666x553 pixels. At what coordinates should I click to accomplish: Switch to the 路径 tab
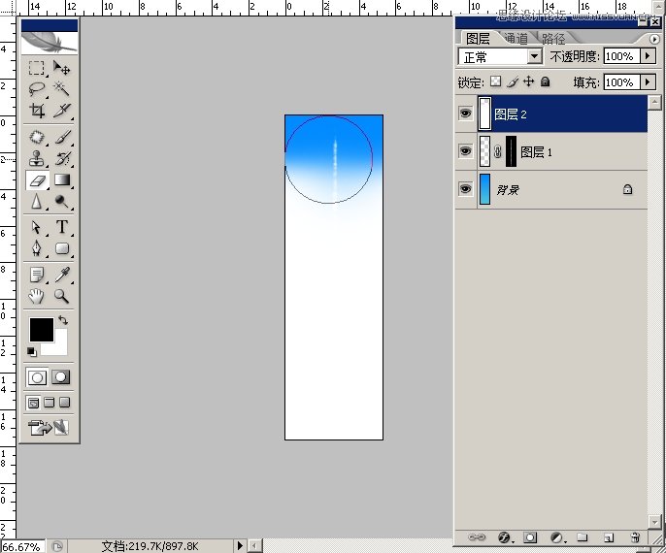pos(553,39)
